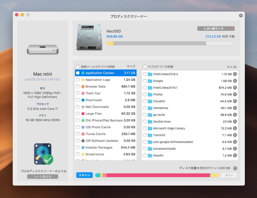
Task: Click the レート私たち rate us button
Action: coord(43,177)
